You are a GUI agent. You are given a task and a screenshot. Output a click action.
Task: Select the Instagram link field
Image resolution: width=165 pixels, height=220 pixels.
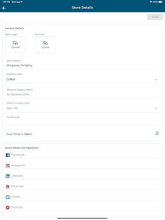(85, 165)
